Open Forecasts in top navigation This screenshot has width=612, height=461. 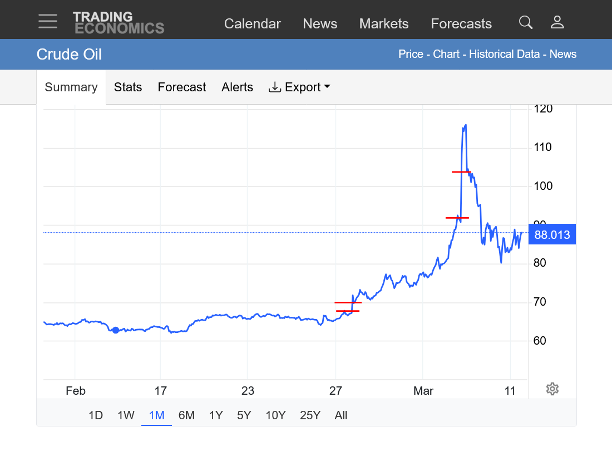point(461,24)
